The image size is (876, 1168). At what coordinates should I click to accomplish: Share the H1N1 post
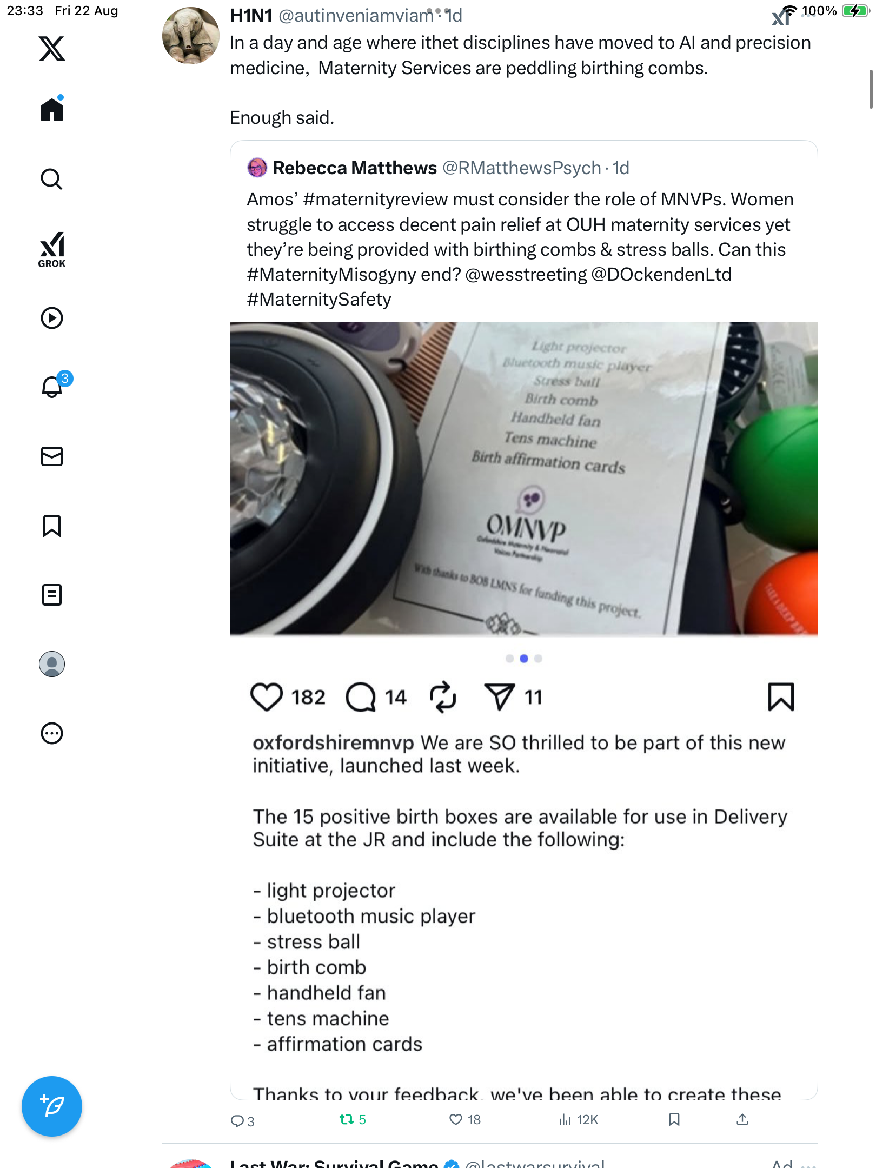click(742, 1119)
